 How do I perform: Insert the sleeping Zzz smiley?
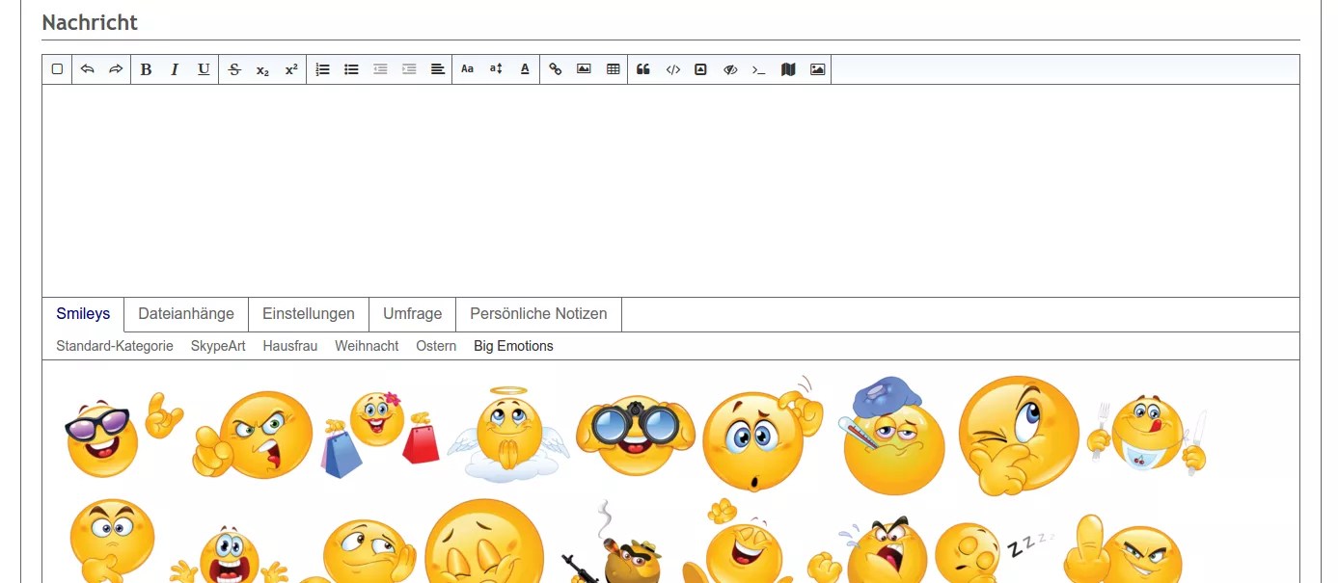point(994,553)
